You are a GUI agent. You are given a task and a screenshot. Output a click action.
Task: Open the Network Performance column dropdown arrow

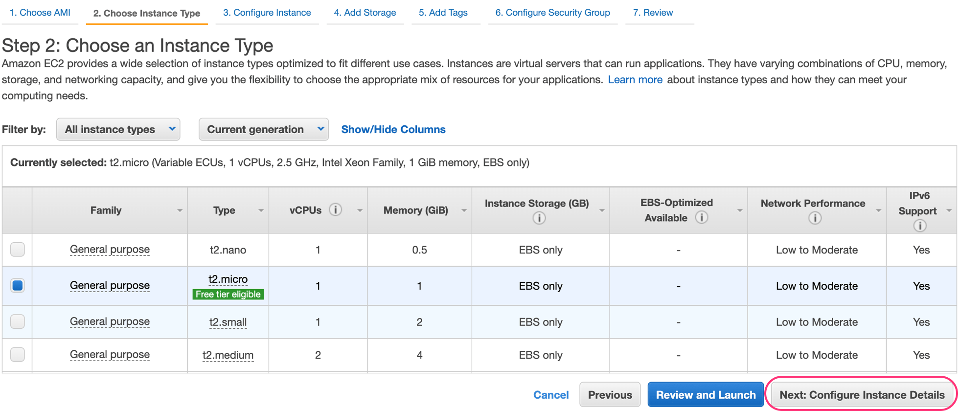tap(878, 210)
